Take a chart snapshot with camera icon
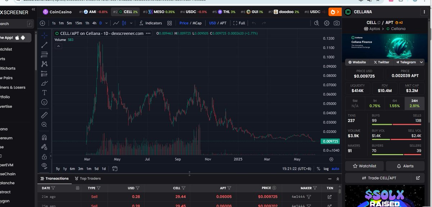Image resolution: width=432 pixels, height=207 pixels. (336, 23)
